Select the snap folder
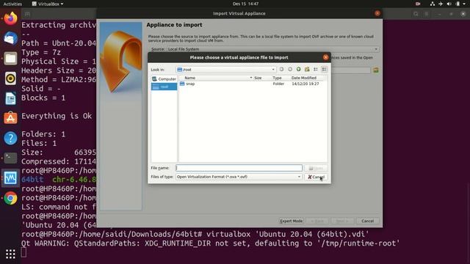470x264 pixels. (x=187, y=84)
